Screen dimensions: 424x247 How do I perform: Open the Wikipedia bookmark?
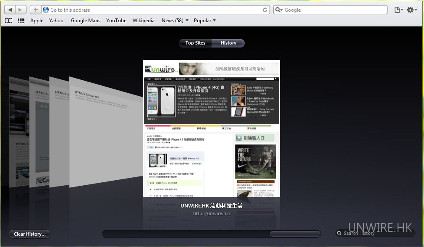tap(143, 21)
